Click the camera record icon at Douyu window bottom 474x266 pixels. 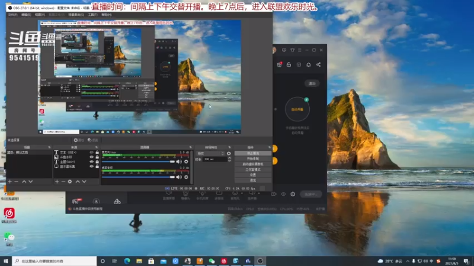tap(274, 194)
